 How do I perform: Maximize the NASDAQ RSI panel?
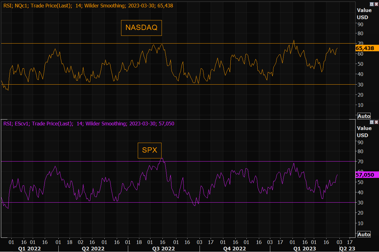372,4
